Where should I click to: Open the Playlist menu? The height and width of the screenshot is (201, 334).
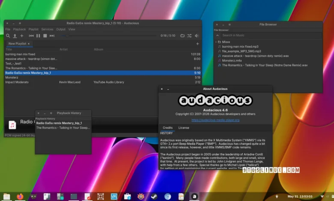click(33, 30)
